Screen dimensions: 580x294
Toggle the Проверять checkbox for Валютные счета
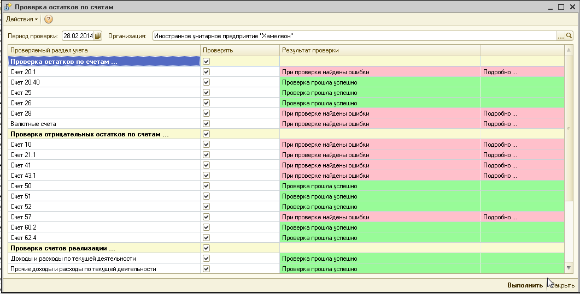coord(206,124)
